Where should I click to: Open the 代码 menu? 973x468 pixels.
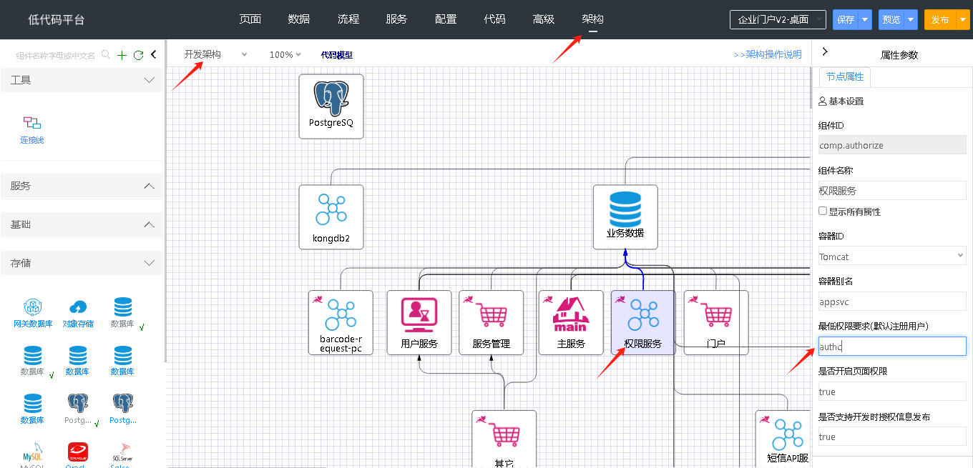click(494, 19)
